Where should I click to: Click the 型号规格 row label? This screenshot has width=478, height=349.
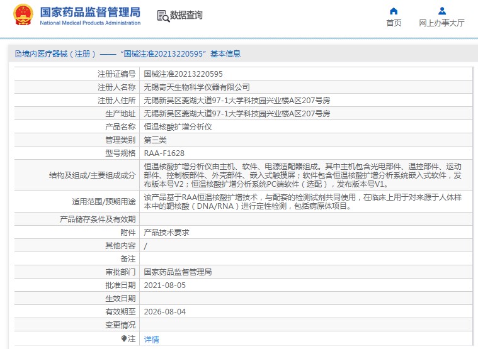[120, 153]
